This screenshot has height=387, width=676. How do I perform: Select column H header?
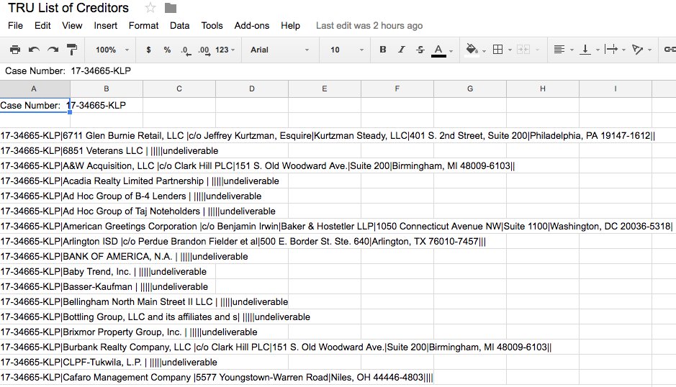pos(543,88)
